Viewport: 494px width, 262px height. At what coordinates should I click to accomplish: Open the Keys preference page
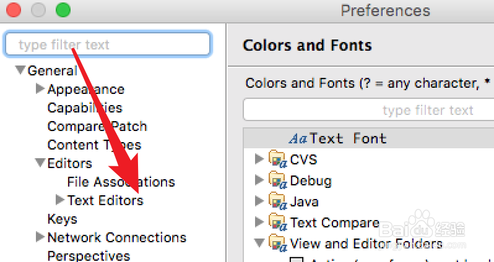tap(62, 219)
